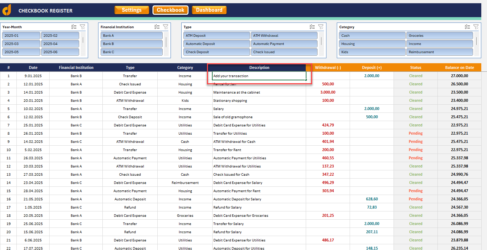
Task: Open the Checkbook tab button
Action: [x=171, y=10]
